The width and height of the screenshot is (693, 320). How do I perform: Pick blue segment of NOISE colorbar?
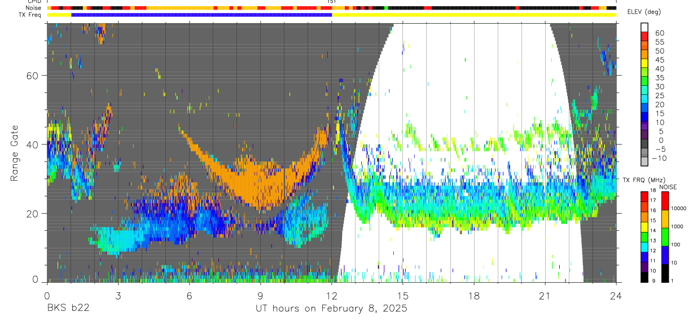(x=665, y=255)
